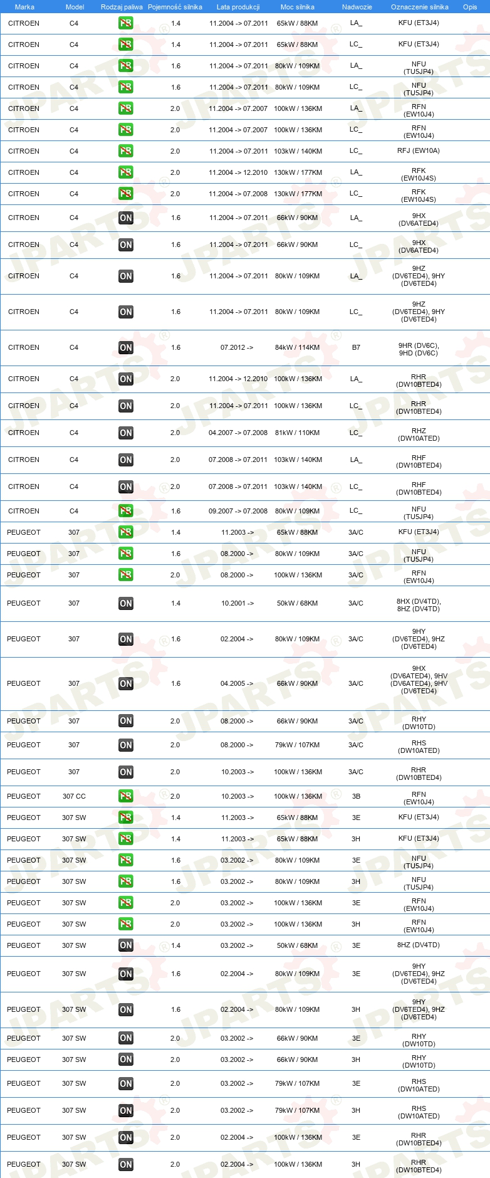Click the Lata produkcji column header
This screenshot has height=1178, width=490.
tap(238, 7)
